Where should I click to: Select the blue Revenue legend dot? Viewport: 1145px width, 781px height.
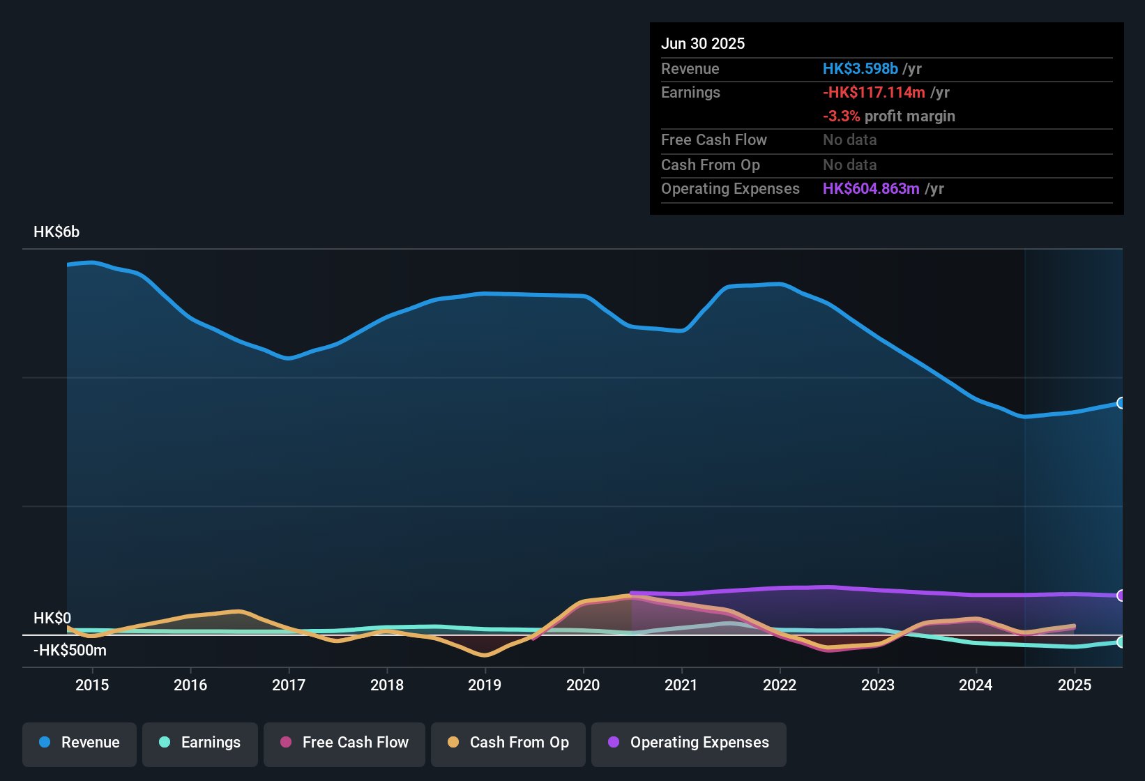(x=45, y=743)
